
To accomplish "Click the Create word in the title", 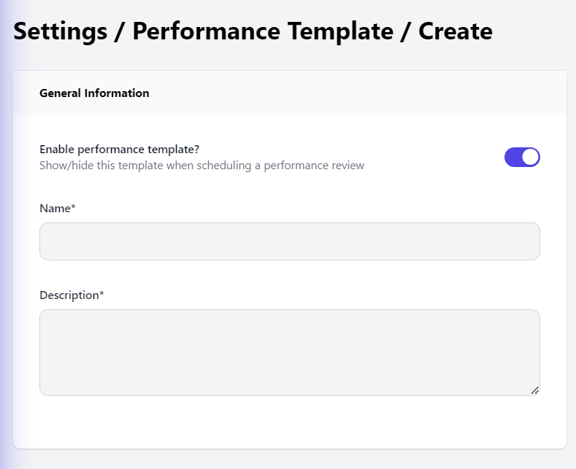I will (x=456, y=31).
